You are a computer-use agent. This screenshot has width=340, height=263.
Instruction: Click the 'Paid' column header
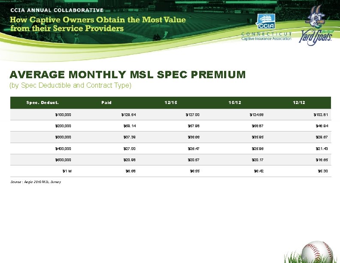pos(106,103)
